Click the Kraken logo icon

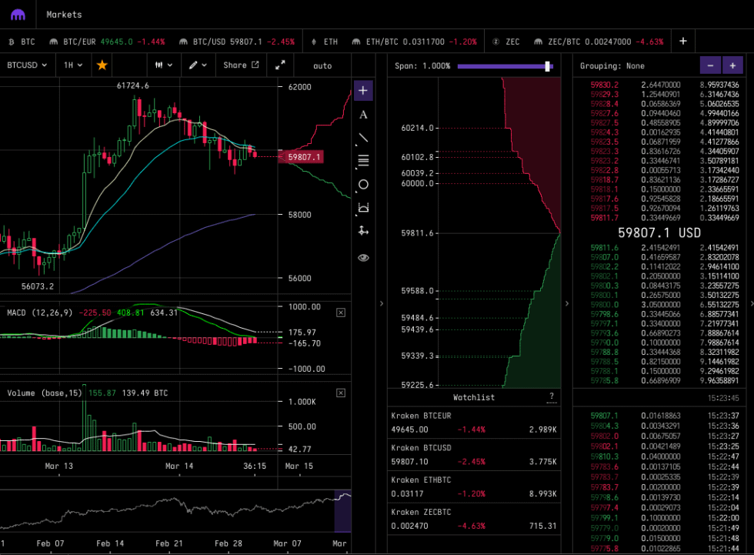(x=18, y=15)
